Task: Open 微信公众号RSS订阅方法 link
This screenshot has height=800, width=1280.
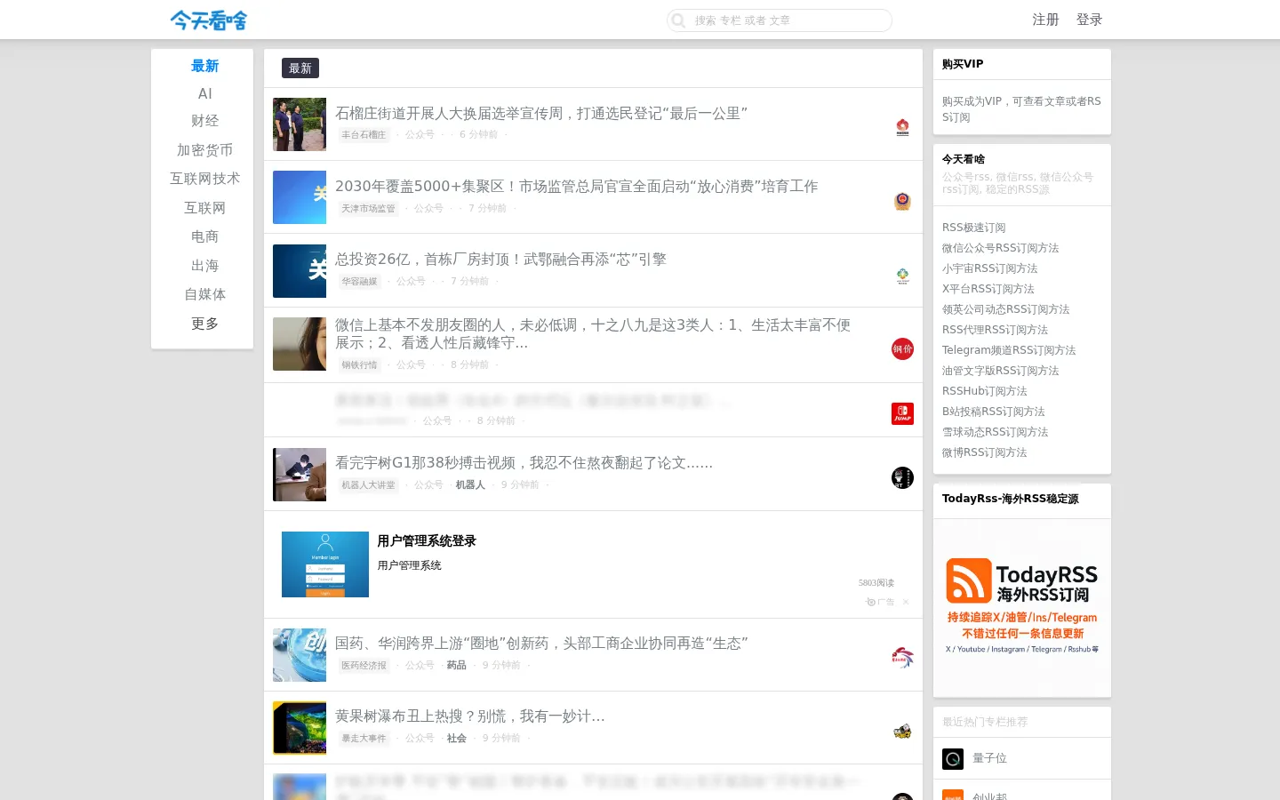Action: (1001, 248)
